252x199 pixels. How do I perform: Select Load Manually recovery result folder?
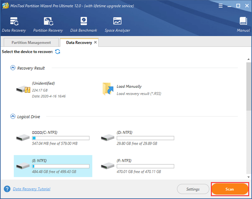pyautogui.click(x=132, y=90)
